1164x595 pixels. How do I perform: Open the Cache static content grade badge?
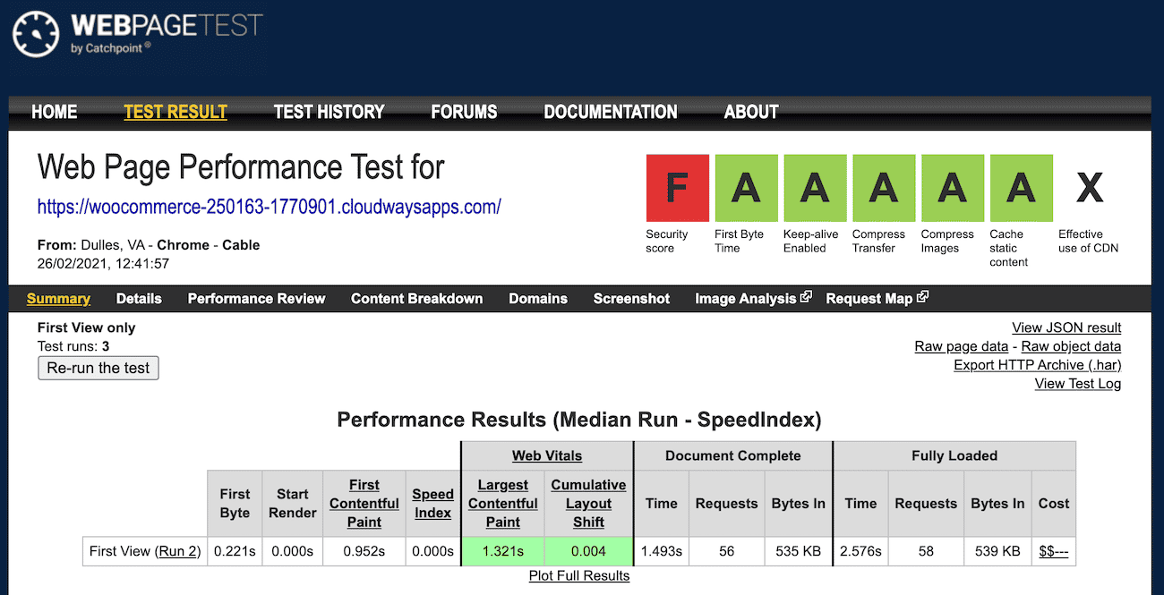[x=1021, y=188]
